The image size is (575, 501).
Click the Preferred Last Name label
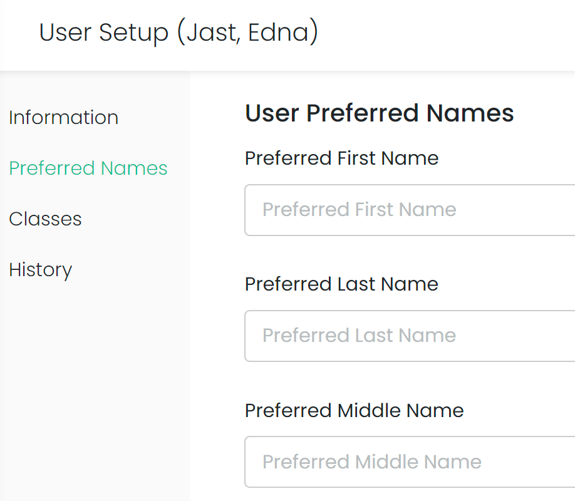click(x=341, y=284)
